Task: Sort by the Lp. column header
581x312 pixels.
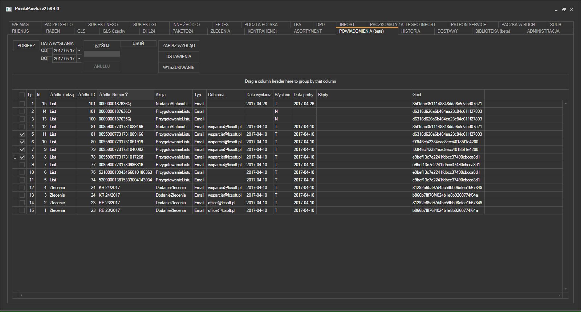Action: (x=31, y=95)
